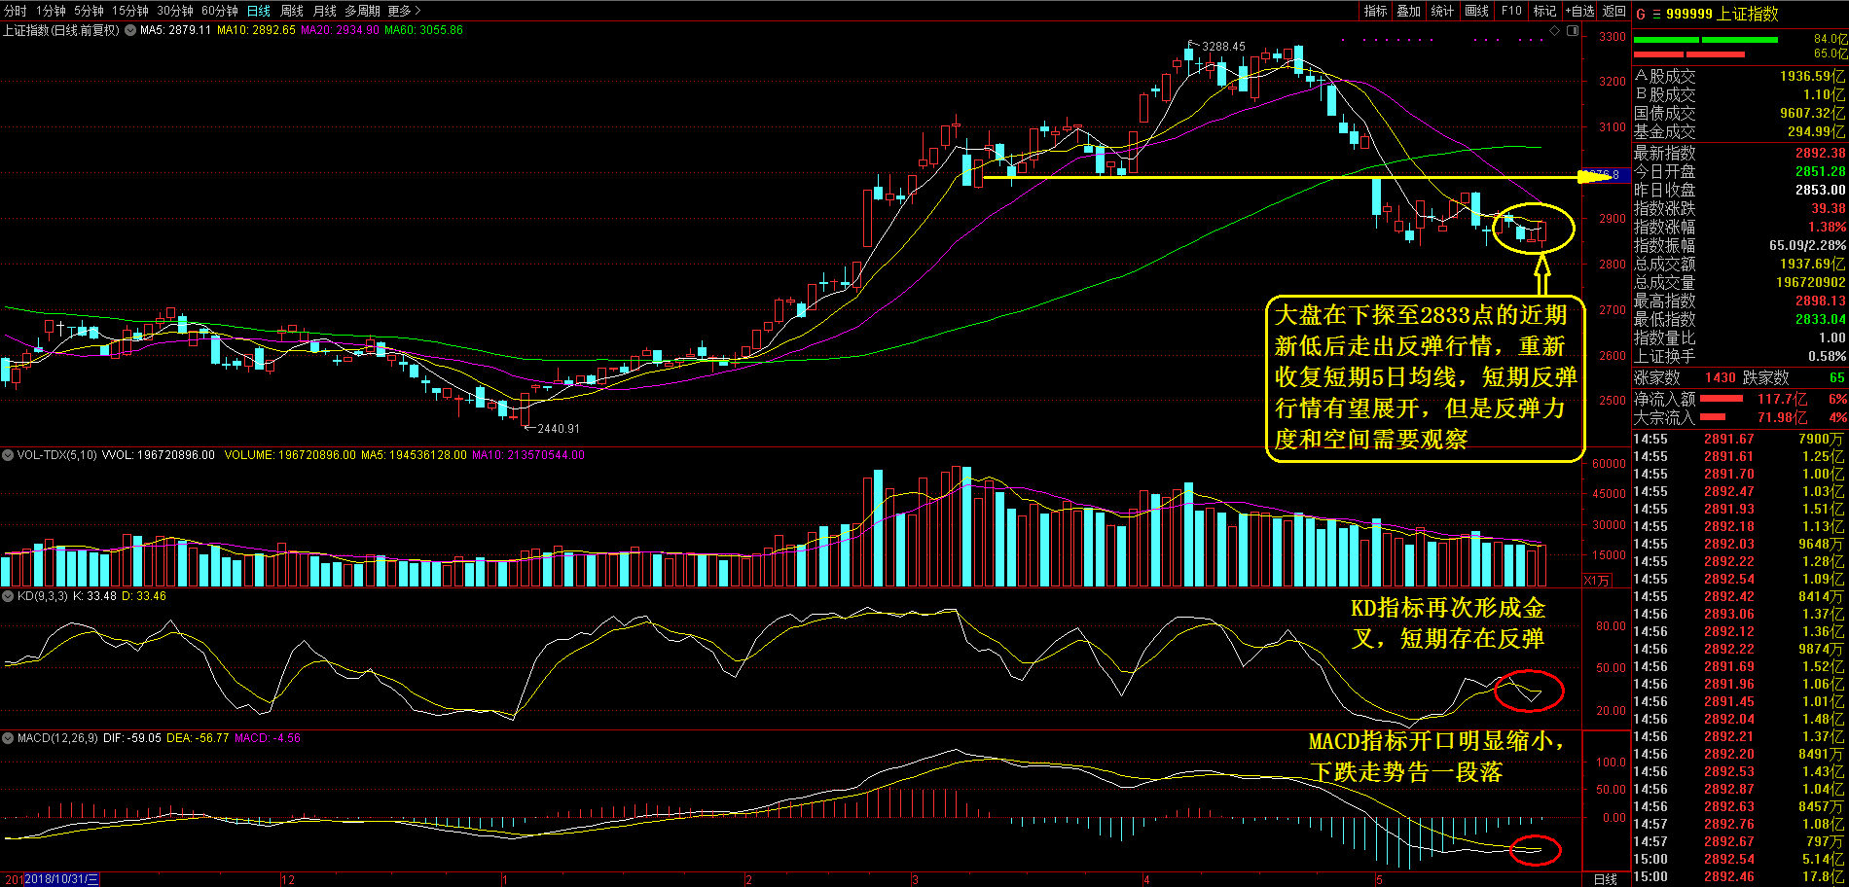This screenshot has width=1849, height=887.
Task: Click the 3288.45 high price label
Action: point(1223,46)
